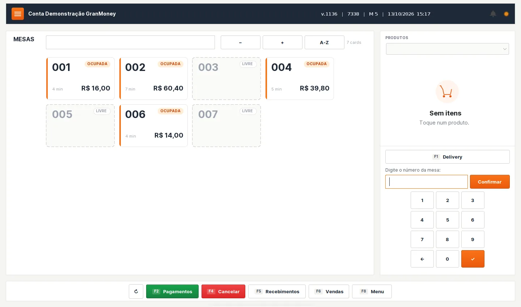Open F6 Vendas
521x307 pixels.
(x=329, y=291)
